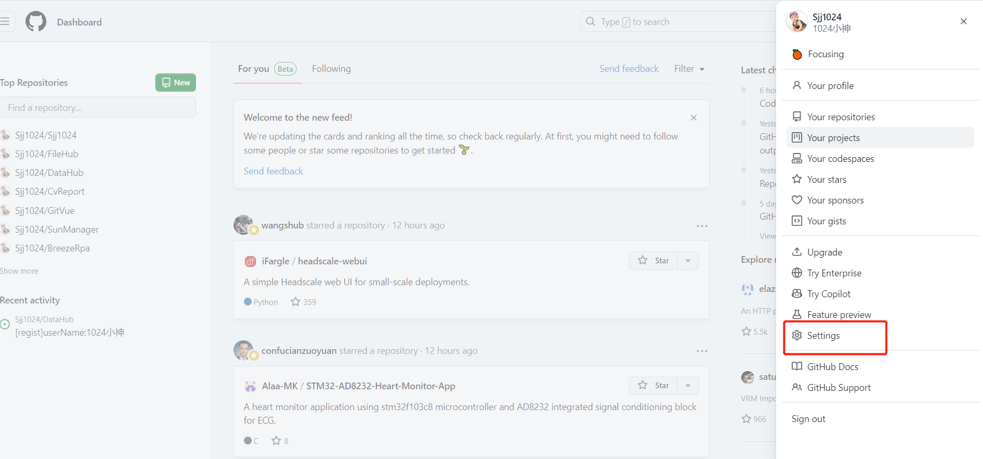Select Your projects menu item
The height and width of the screenshot is (459, 983).
tap(880, 137)
